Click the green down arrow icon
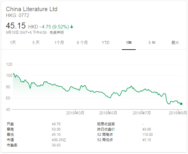Viewport: 188px width, 154px height. pyautogui.click(x=72, y=27)
